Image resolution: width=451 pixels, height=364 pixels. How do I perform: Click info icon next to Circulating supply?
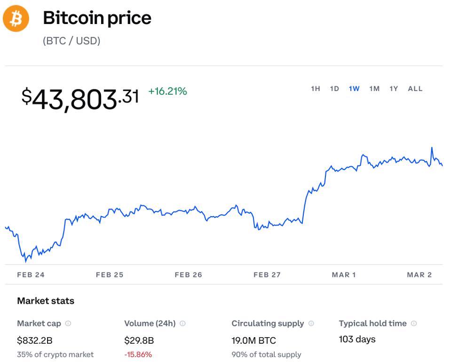(311, 324)
